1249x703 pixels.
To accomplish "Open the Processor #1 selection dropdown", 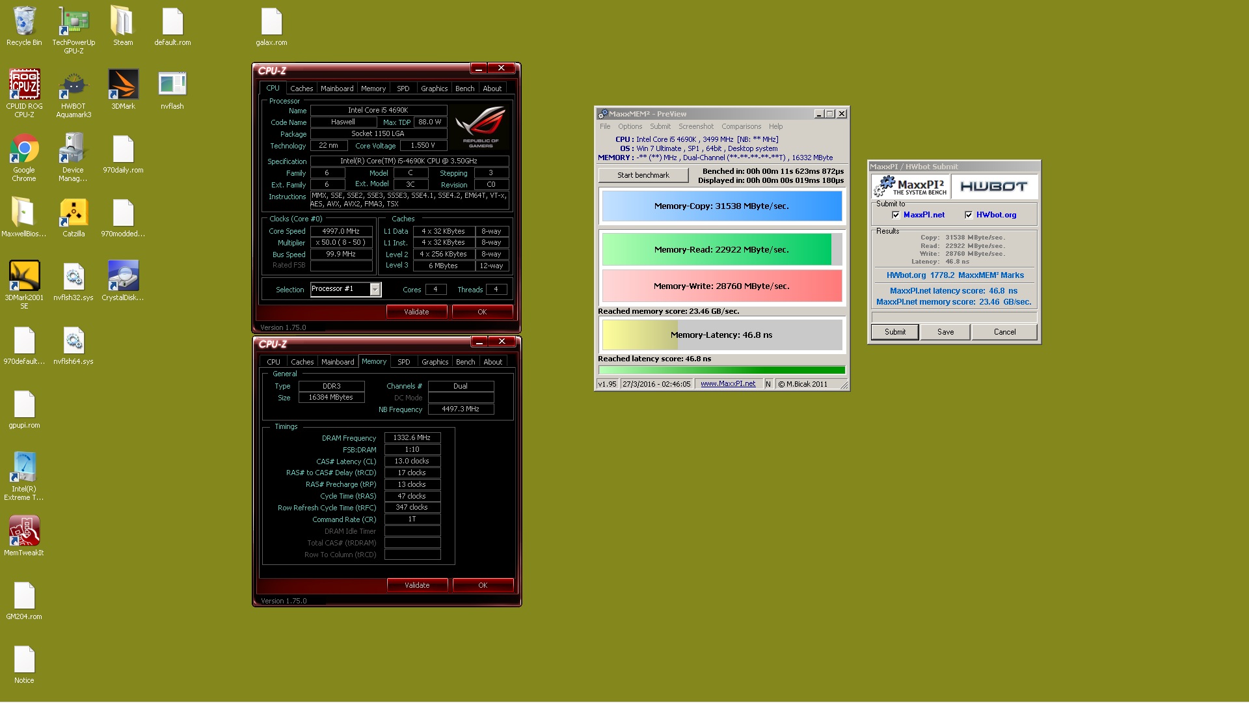I will point(375,289).
